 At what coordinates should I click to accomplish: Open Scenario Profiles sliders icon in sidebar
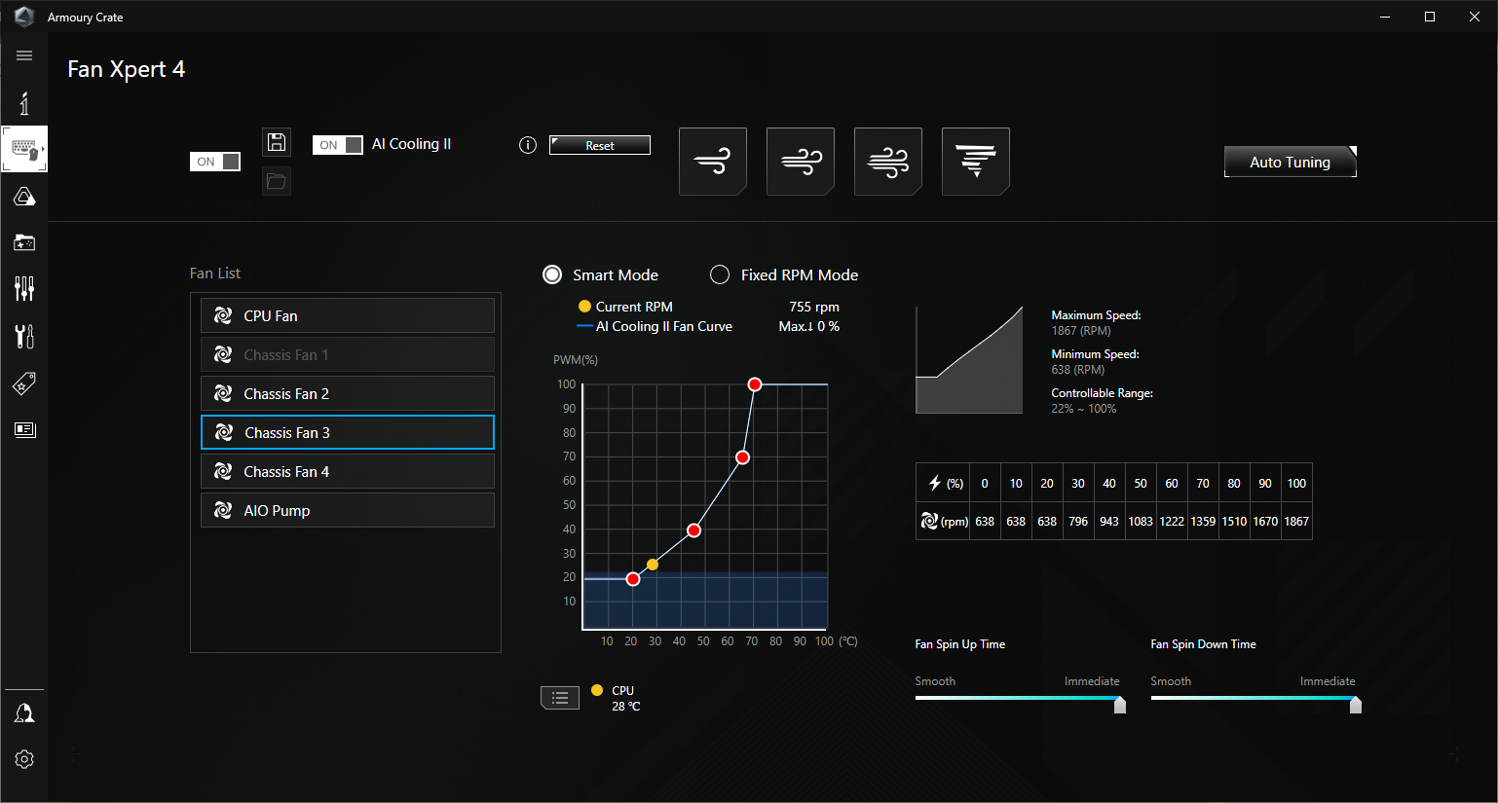click(x=24, y=288)
